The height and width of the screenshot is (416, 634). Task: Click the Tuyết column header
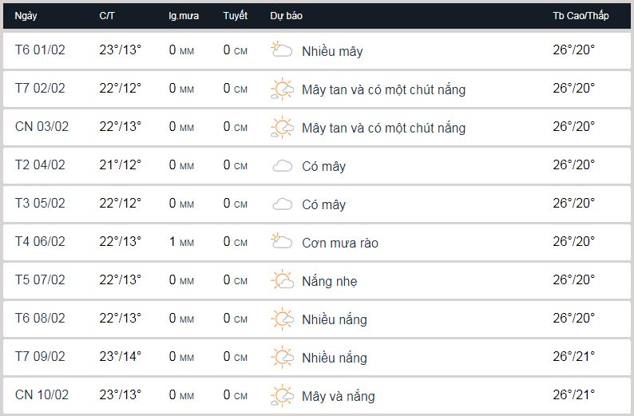click(235, 16)
